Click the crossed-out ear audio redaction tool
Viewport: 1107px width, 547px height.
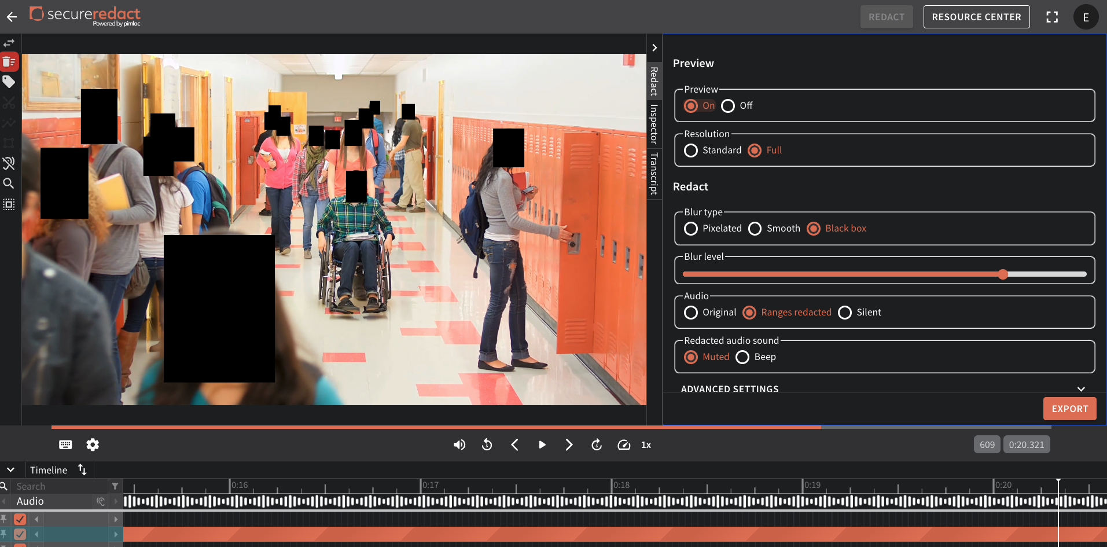(9, 163)
